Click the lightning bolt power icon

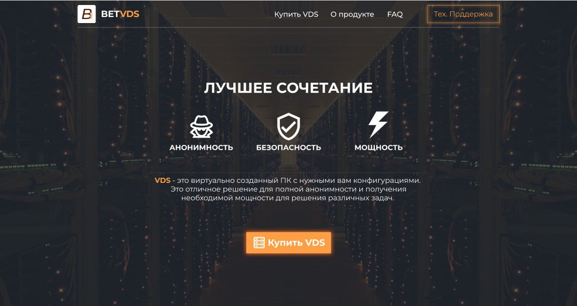pos(378,125)
